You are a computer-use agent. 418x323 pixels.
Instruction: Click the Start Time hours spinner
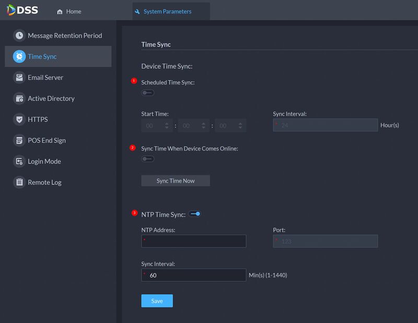pos(157,126)
